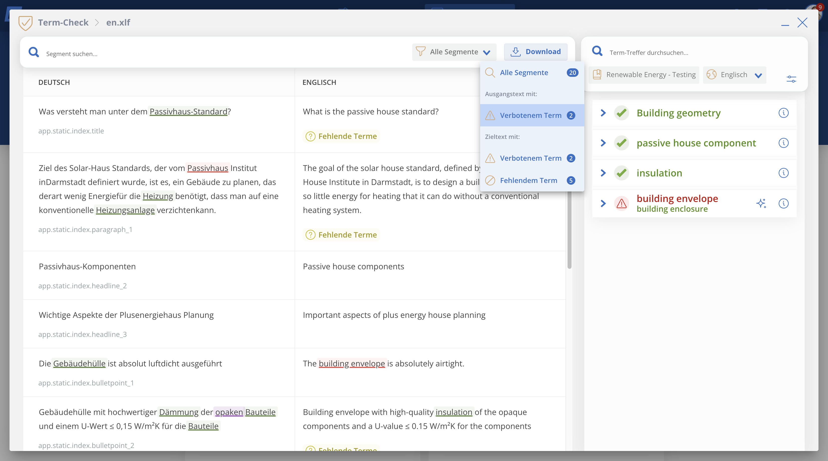Click the segment key app.static.index.headline_2
Screen dimensions: 828x461
[82, 286]
